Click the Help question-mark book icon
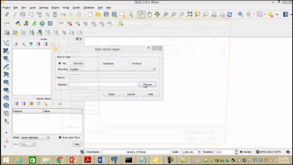293x165 pixels. [286, 14]
